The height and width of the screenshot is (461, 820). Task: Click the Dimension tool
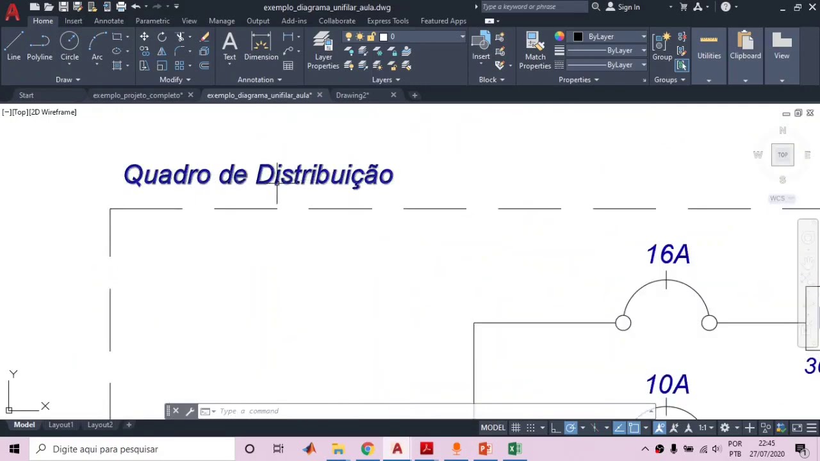tap(261, 47)
